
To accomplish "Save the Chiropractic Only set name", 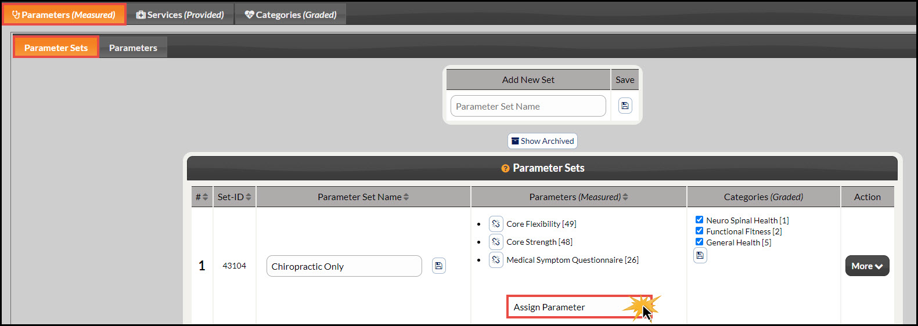I will click(439, 266).
